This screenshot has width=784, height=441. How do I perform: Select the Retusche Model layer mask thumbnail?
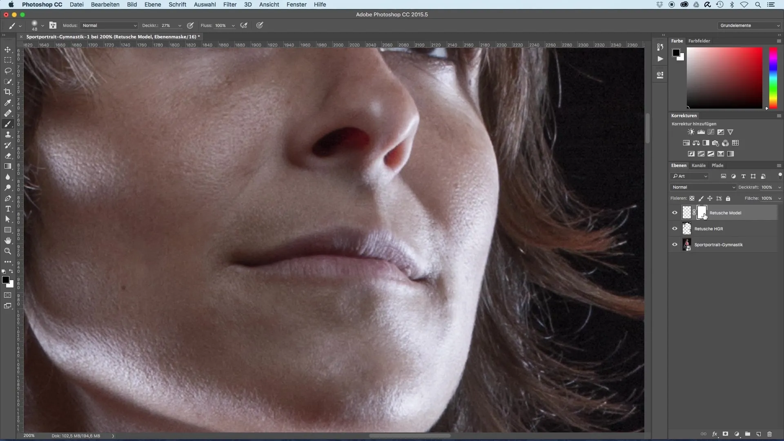[702, 212]
